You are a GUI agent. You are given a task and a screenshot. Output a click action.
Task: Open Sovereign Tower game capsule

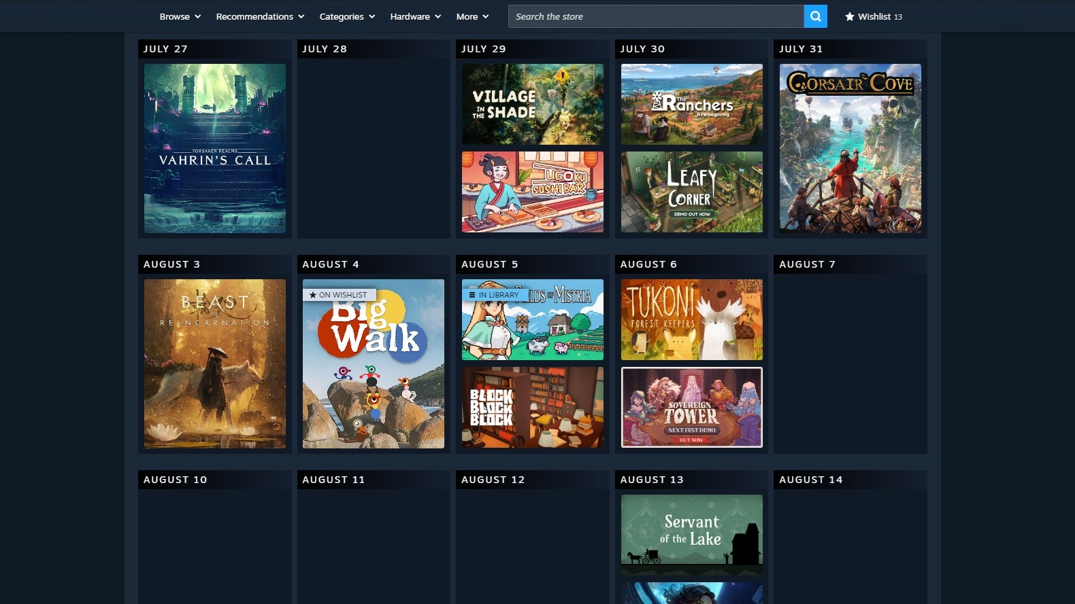pyautogui.click(x=692, y=407)
